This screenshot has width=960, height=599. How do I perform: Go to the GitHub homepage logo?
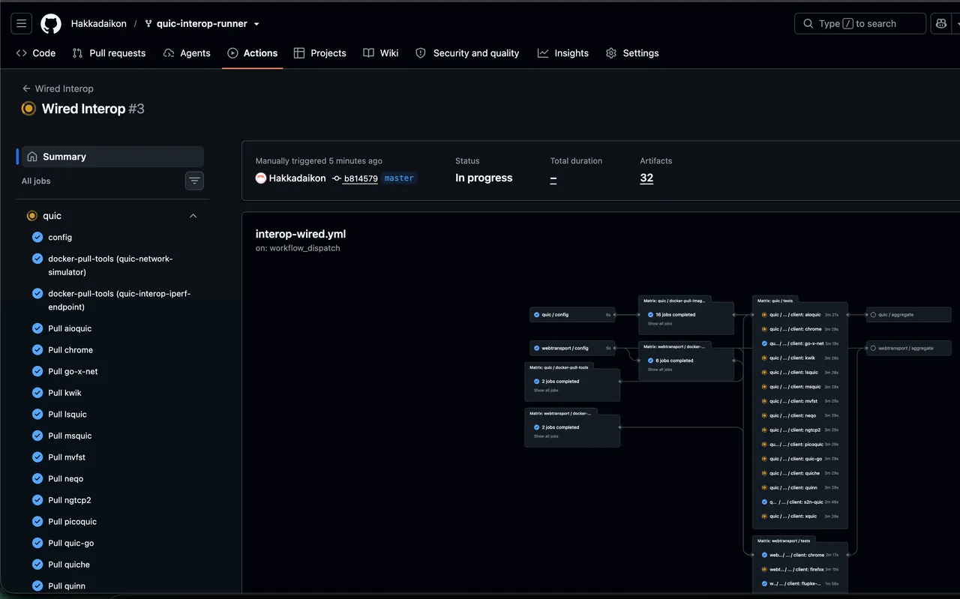(x=51, y=24)
